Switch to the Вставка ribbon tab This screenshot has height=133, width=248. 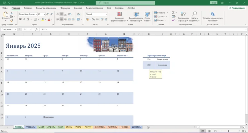tap(28, 8)
